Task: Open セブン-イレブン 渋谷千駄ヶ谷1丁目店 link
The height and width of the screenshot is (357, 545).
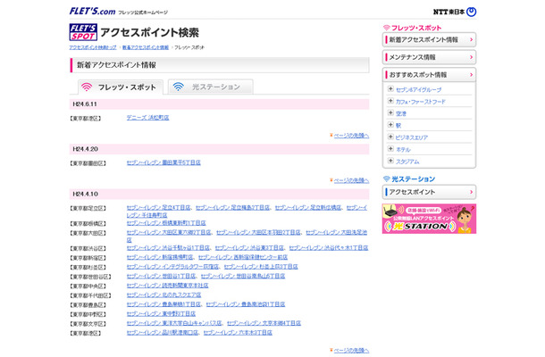Action: (168, 247)
